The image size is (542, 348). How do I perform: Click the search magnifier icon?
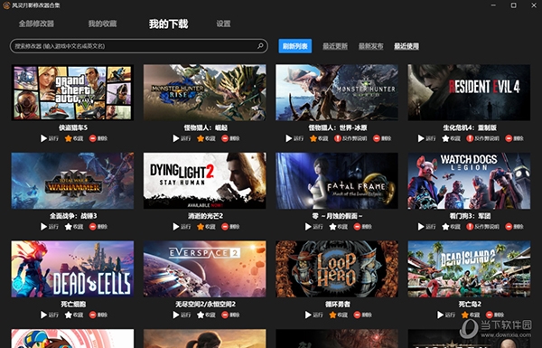(x=260, y=46)
